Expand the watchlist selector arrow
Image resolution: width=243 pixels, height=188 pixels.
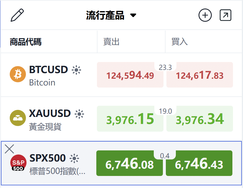point(133,15)
